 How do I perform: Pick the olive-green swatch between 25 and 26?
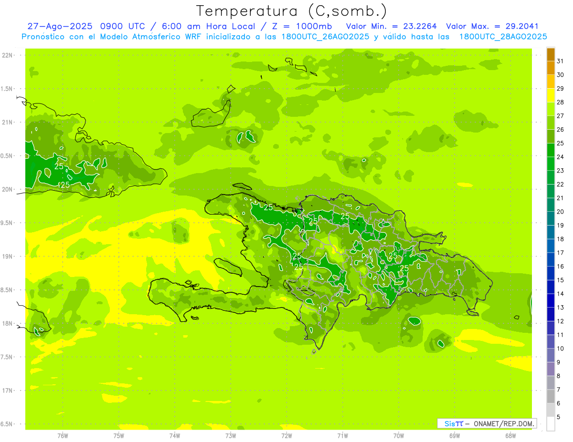coord(551,136)
